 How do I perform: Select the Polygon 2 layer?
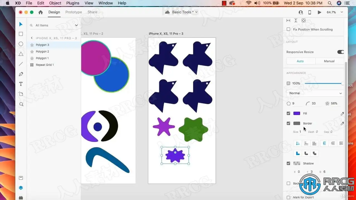click(x=54, y=51)
